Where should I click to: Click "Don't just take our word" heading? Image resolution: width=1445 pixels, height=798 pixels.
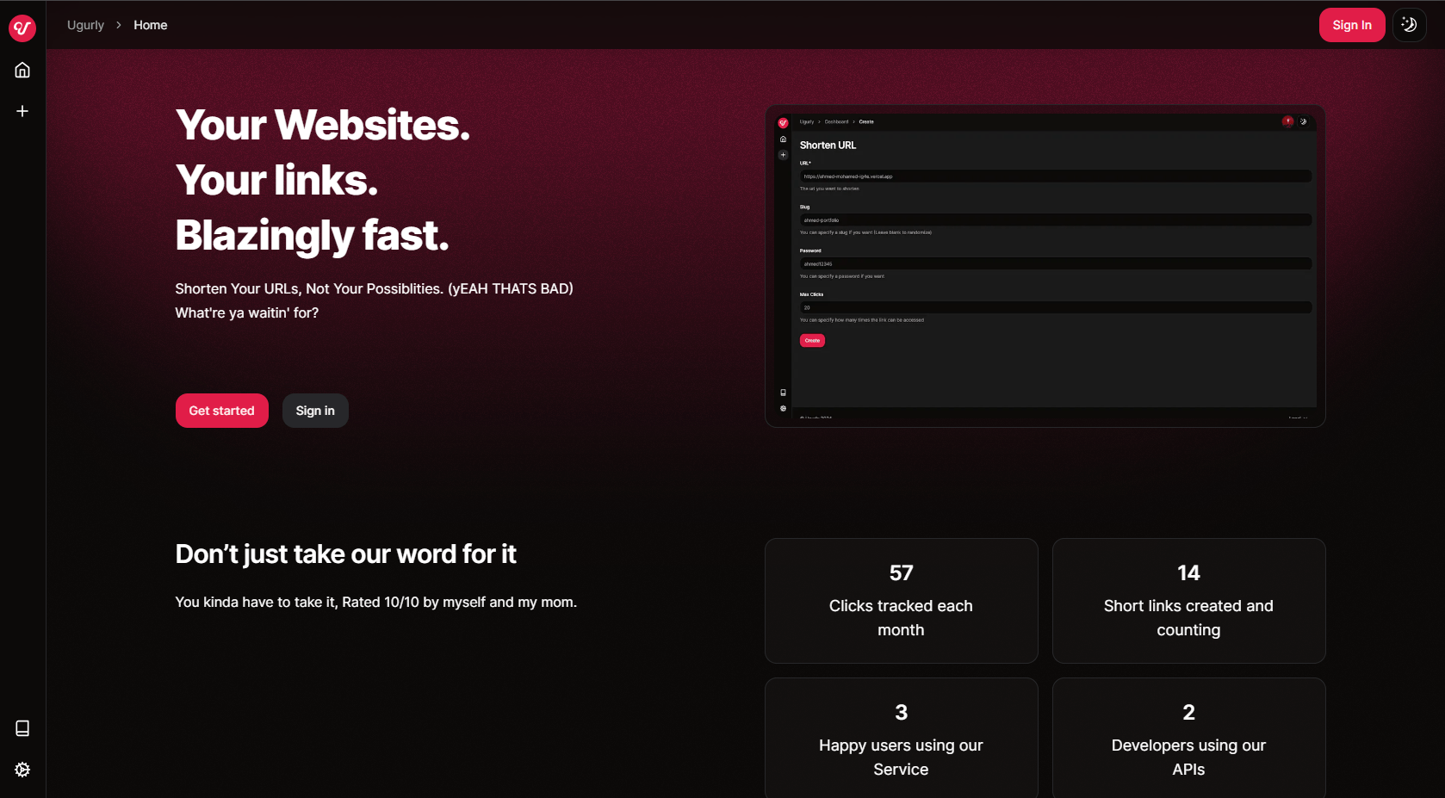pos(345,554)
